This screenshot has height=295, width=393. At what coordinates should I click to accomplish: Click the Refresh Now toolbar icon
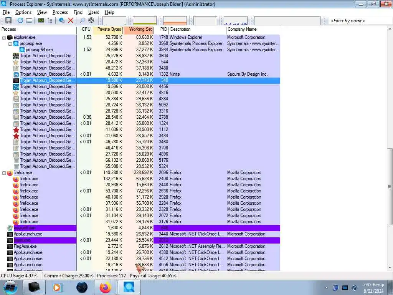pyautogui.click(x=20, y=21)
